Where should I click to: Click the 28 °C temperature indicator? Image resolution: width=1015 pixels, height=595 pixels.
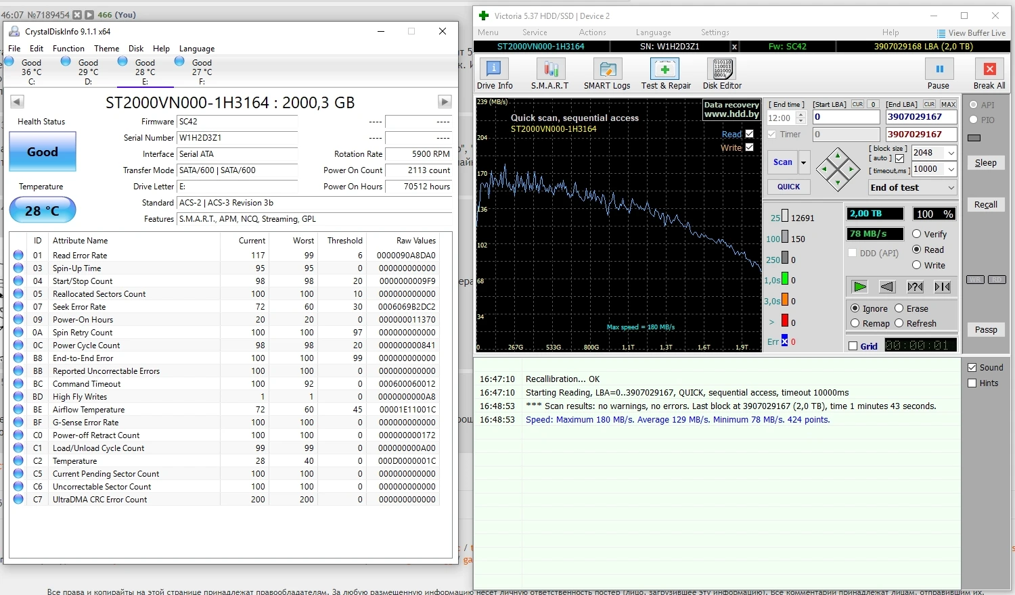(43, 210)
